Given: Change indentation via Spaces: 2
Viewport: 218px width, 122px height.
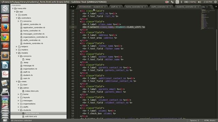Looking at the screenshot, I should (x=194, y=121).
